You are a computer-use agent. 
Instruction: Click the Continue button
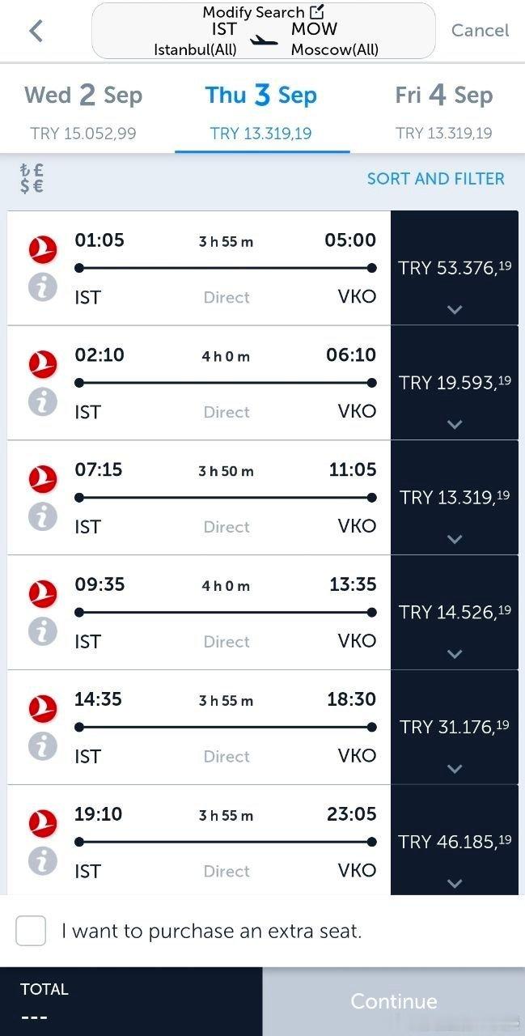[x=394, y=1001]
